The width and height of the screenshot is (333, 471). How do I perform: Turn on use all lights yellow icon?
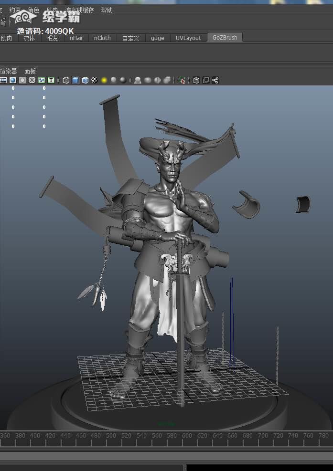[x=104, y=80]
